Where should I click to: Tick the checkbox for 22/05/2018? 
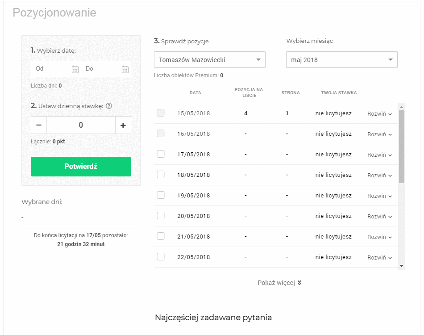click(x=161, y=257)
